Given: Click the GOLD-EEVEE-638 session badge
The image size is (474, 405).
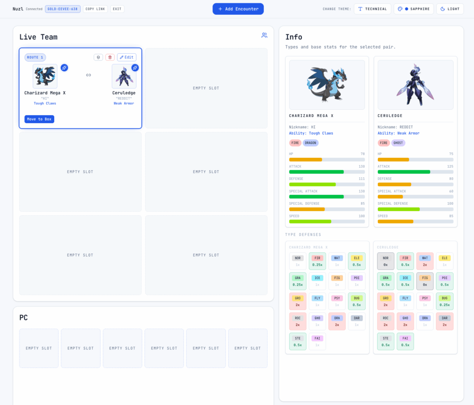Looking at the screenshot, I should 62,9.
